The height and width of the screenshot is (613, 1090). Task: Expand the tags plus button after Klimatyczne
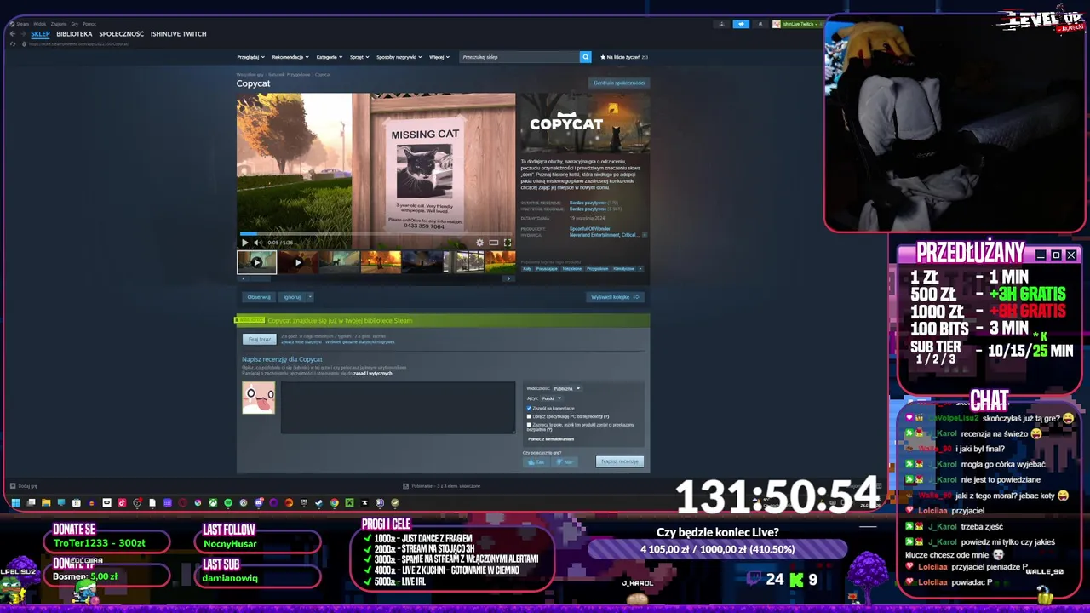pos(640,269)
